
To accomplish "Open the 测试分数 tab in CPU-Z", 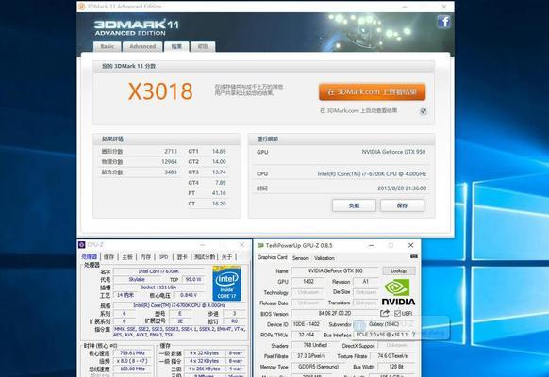I will [x=205, y=256].
